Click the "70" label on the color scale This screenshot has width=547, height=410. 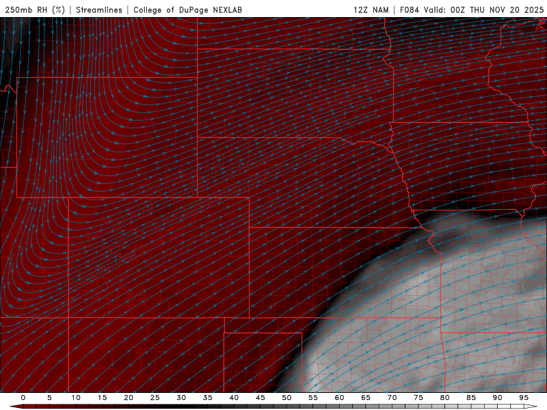point(392,398)
